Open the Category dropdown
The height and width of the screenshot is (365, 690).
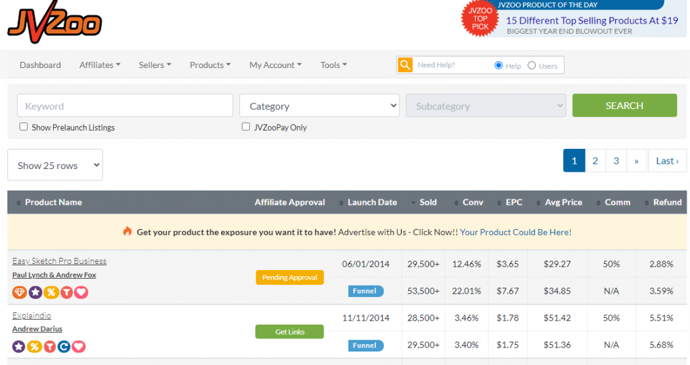click(319, 106)
